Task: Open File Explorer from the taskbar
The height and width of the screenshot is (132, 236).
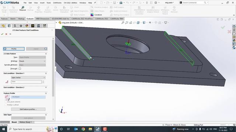Action: [90, 129]
